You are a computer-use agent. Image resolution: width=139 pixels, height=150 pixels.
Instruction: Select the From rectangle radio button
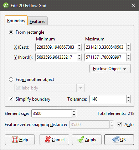click(x=11, y=32)
